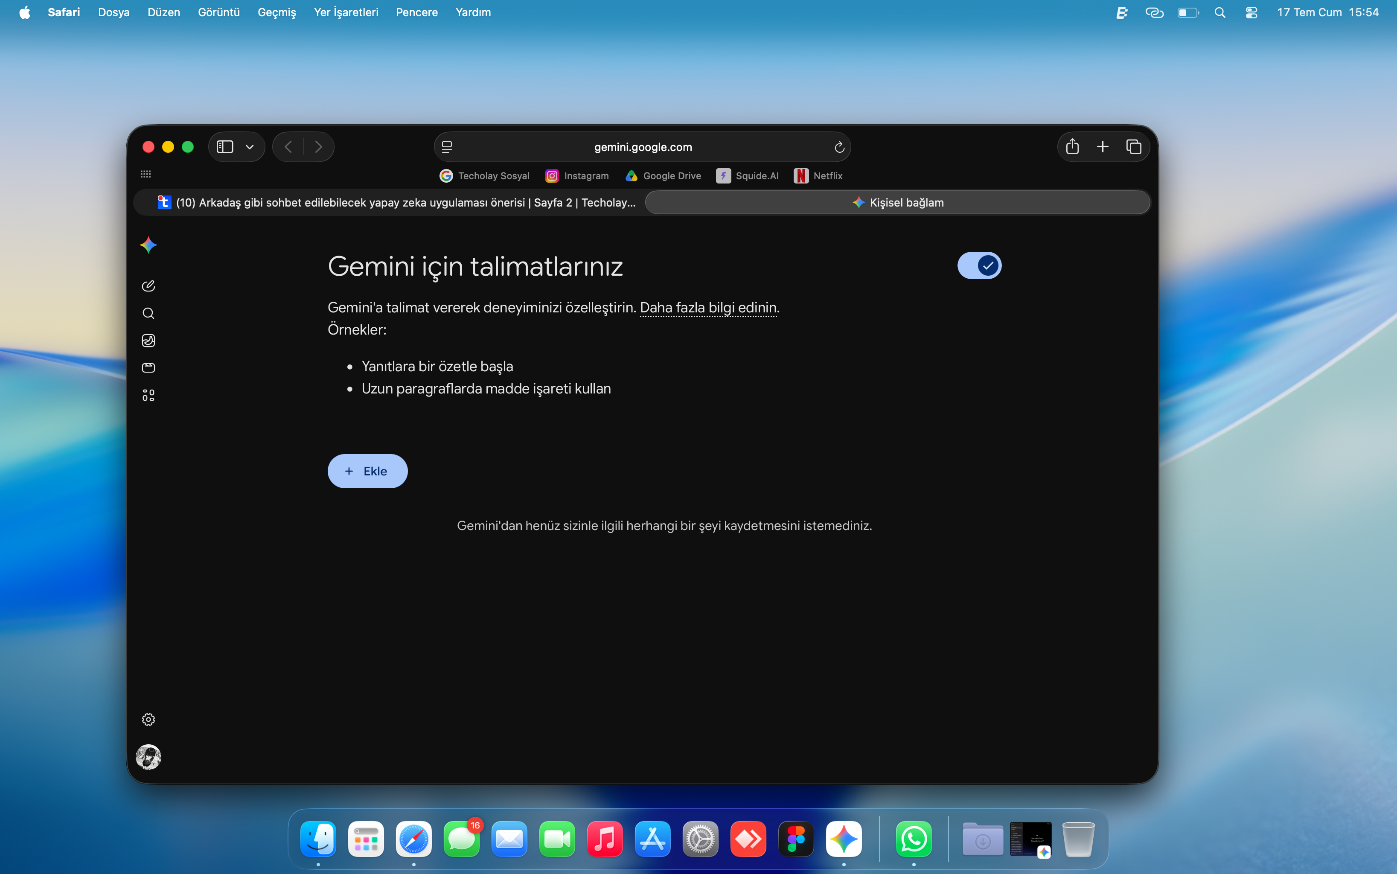
Task: Start a new chat with the pencil icon
Action: (x=148, y=286)
